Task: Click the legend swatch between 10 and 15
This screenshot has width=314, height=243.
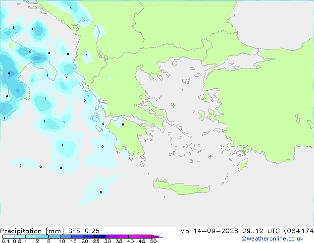Action: tap(65, 237)
